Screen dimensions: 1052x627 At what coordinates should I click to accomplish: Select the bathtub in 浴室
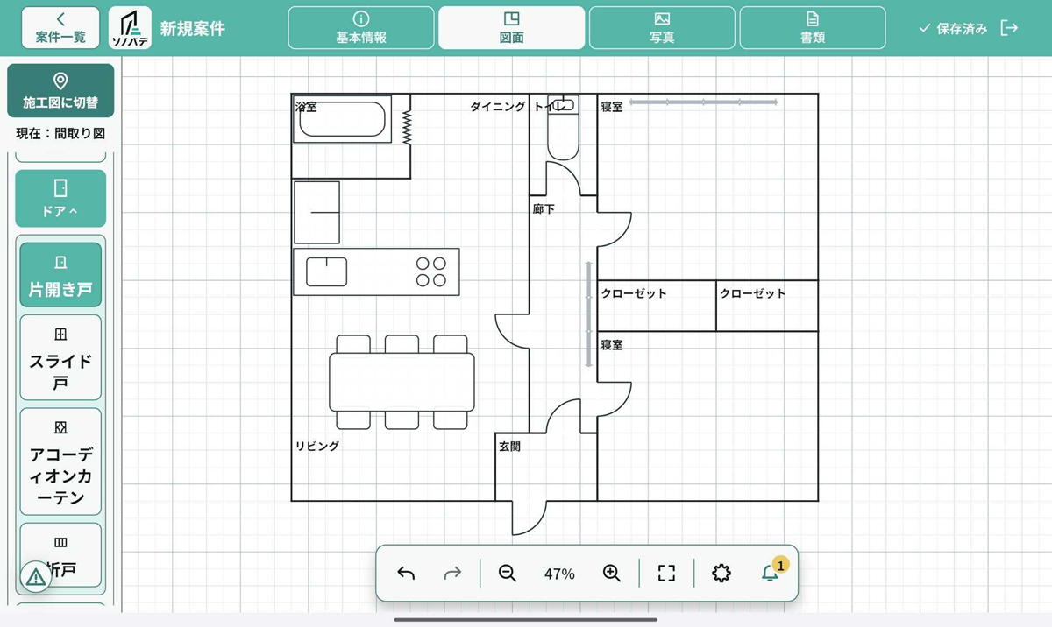pos(342,120)
